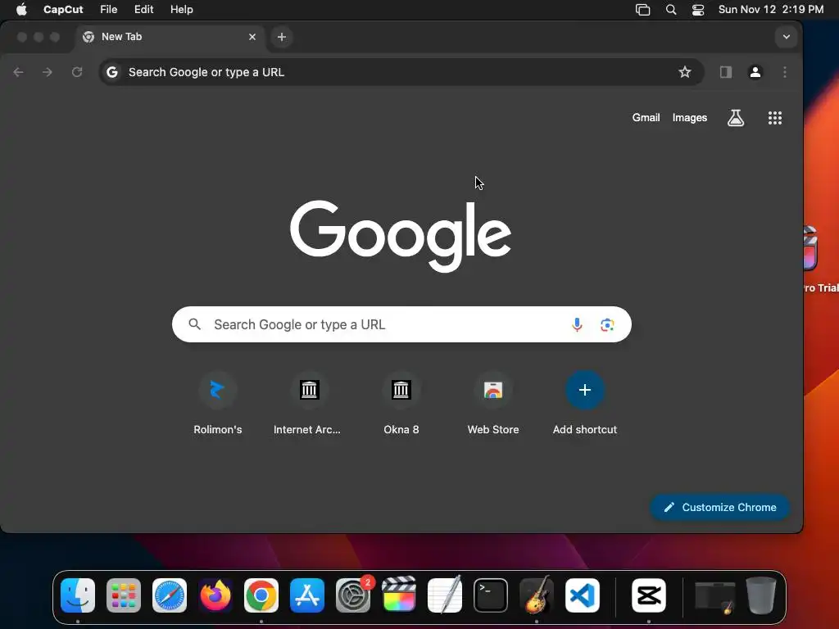
Task: Click the Google search box
Action: (x=401, y=324)
